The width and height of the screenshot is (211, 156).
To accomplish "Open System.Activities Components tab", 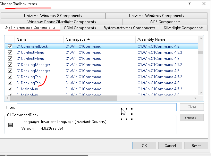I will coord(129,28).
